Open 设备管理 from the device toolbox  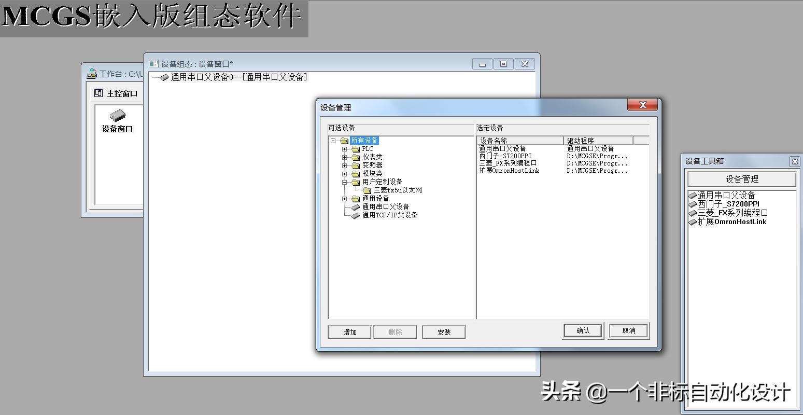(741, 179)
